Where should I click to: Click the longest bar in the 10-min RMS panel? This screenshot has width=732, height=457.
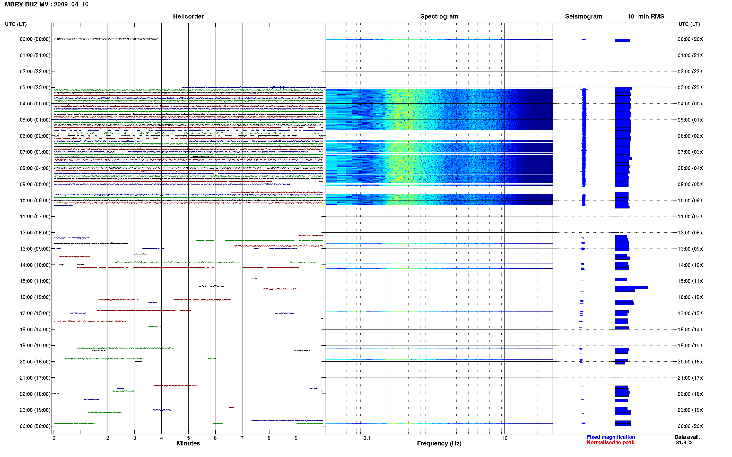(631, 288)
